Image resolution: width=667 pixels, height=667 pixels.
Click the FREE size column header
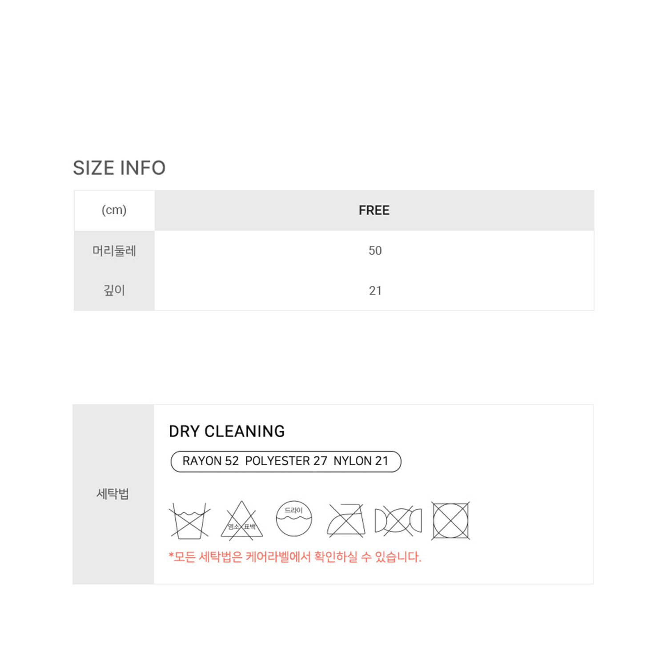(x=374, y=210)
